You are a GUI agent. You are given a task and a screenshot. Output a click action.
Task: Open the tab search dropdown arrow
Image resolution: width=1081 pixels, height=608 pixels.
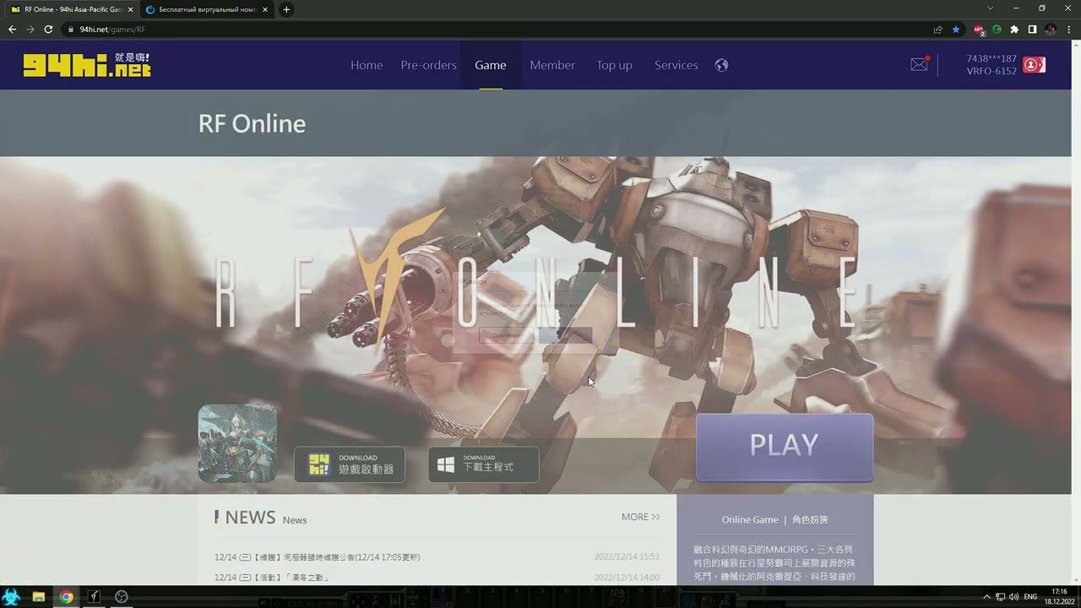[990, 8]
